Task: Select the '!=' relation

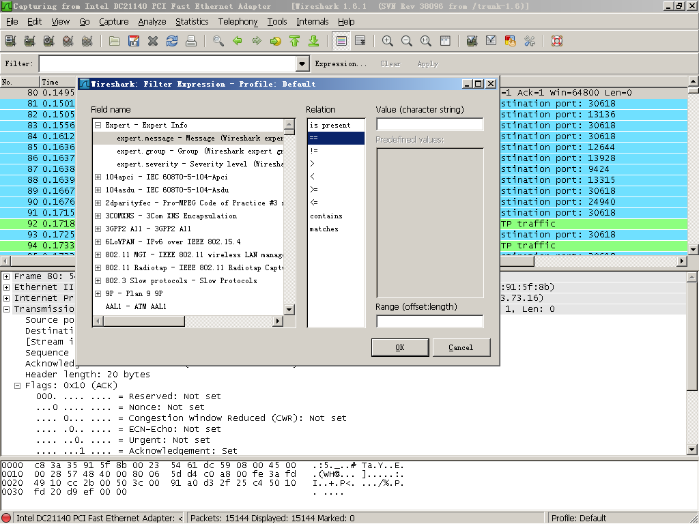Action: [x=336, y=151]
